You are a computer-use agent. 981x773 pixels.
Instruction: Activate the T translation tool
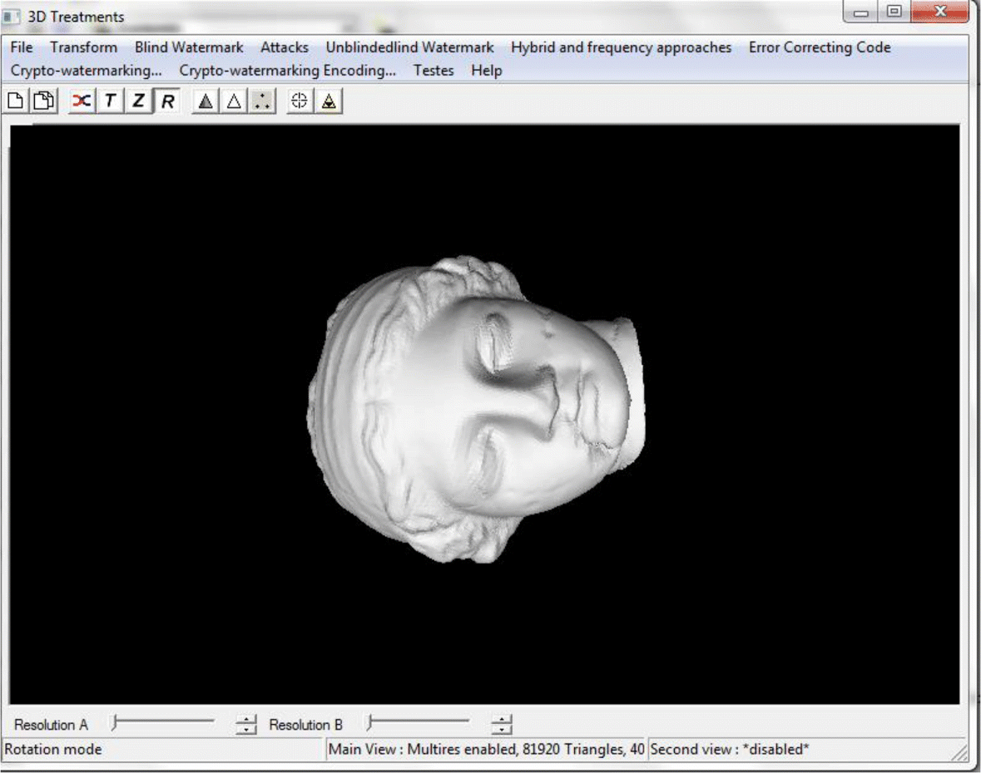click(x=109, y=101)
